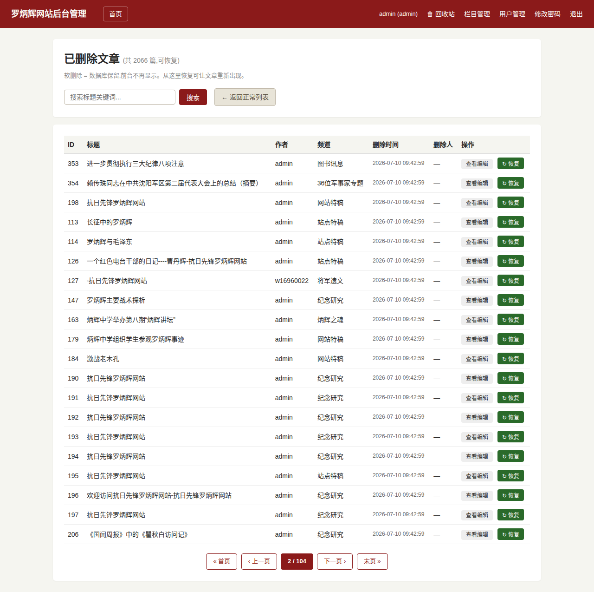The image size is (594, 592).
Task: Click channel 炳辉之魂
Action: tap(330, 320)
